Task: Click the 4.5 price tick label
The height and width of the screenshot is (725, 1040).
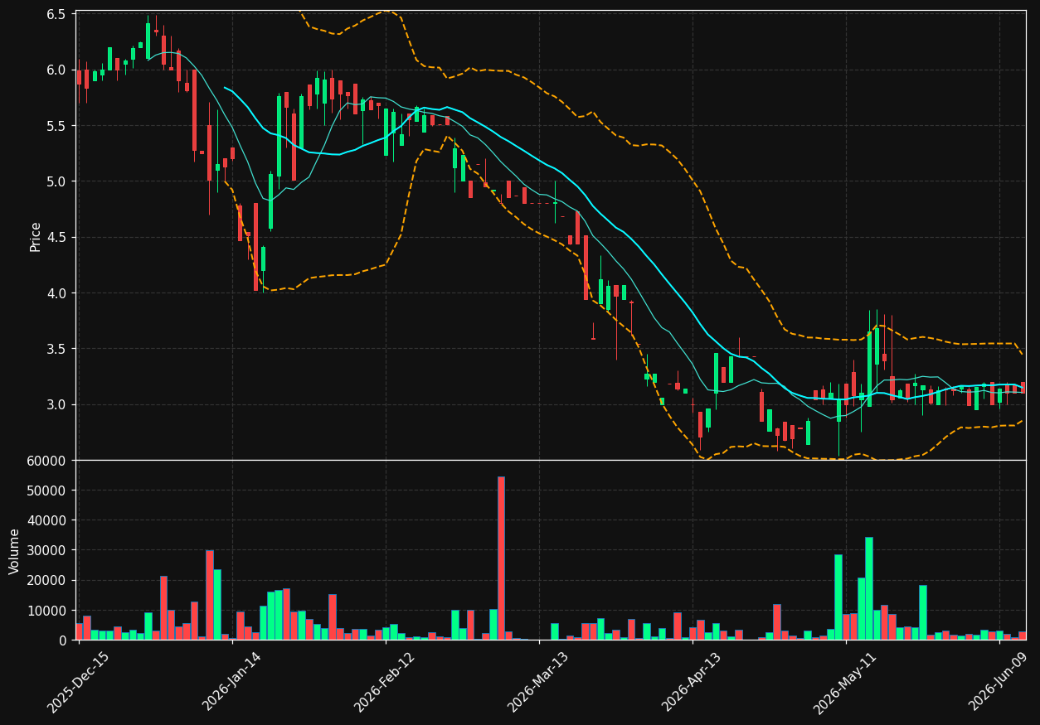Action: click(58, 237)
